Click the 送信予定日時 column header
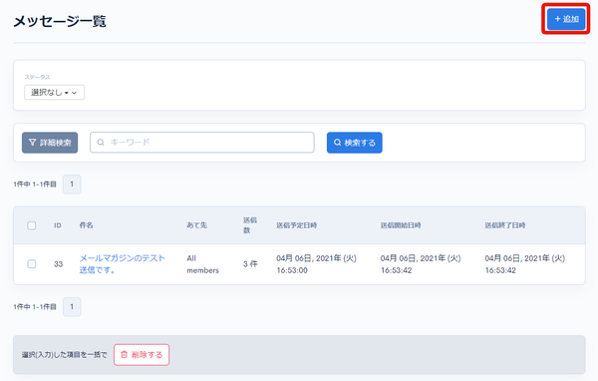The height and width of the screenshot is (381, 598). point(296,225)
